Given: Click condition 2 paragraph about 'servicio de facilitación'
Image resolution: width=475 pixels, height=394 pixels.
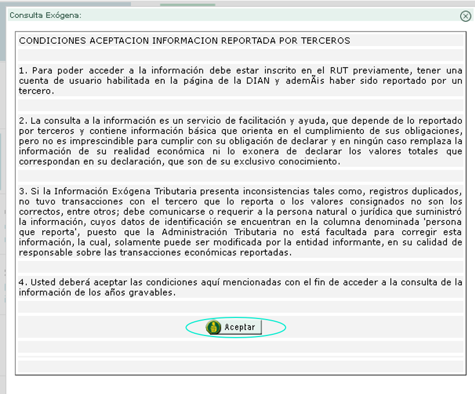Looking at the screenshot, I should pyautogui.click(x=241, y=141).
